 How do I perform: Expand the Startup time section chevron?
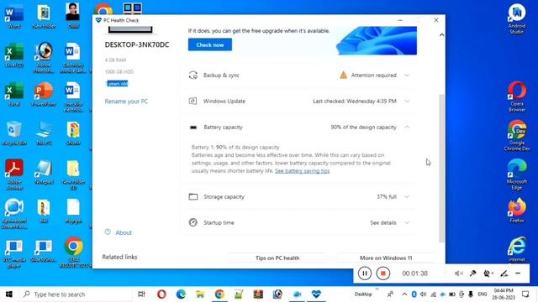click(407, 222)
